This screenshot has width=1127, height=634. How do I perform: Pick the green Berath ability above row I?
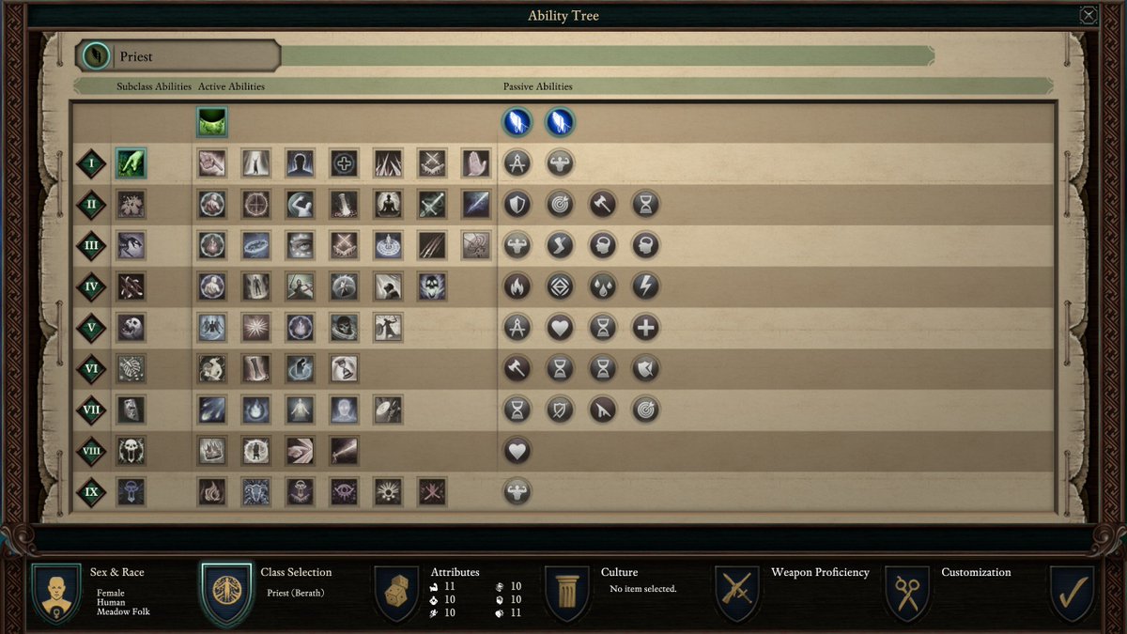211,121
